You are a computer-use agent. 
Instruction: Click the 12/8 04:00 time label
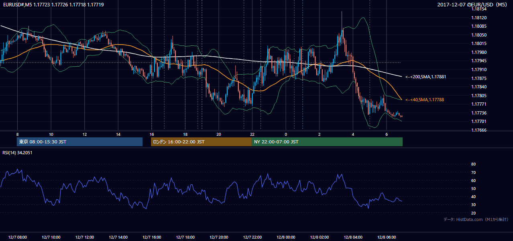click(353, 237)
